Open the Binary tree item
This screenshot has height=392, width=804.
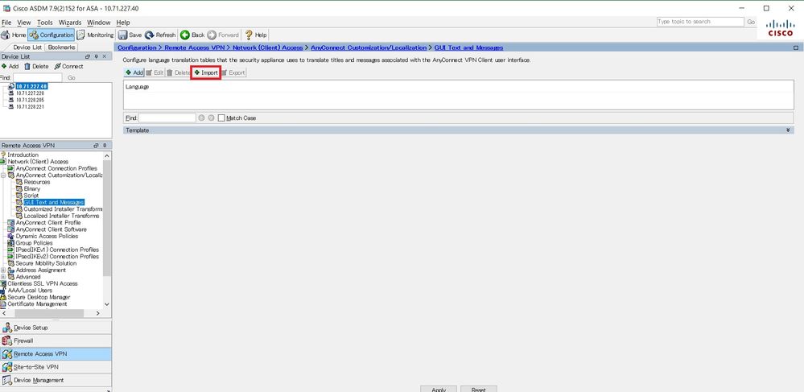pos(32,188)
